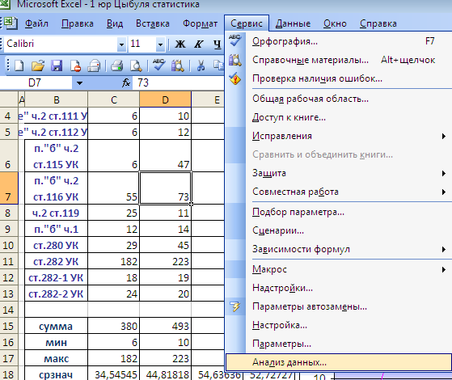Click cell labeled ст.282-1 УК
452x380 pixels.
click(57, 277)
